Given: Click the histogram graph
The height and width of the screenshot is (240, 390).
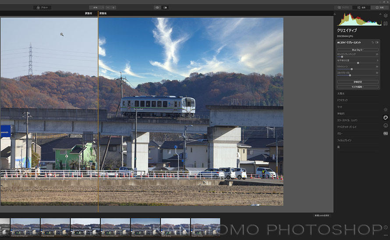Looking at the screenshot, I should (359, 19).
